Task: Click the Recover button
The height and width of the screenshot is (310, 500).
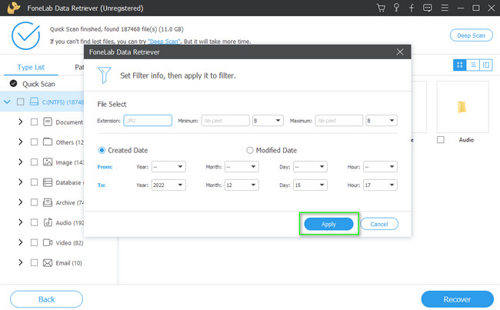Action: click(457, 299)
